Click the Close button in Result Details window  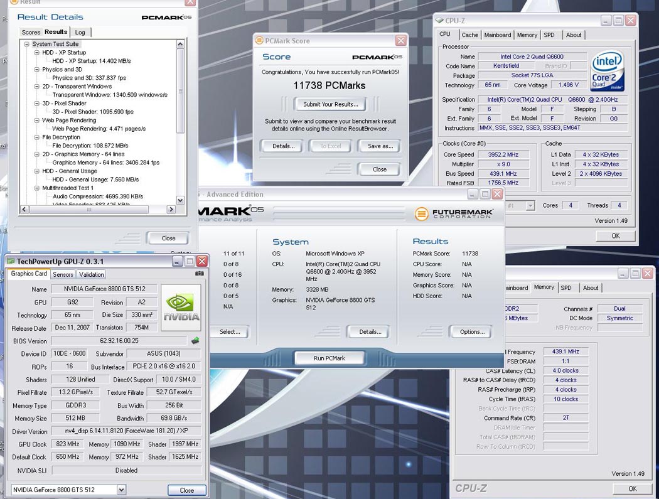coord(168,238)
